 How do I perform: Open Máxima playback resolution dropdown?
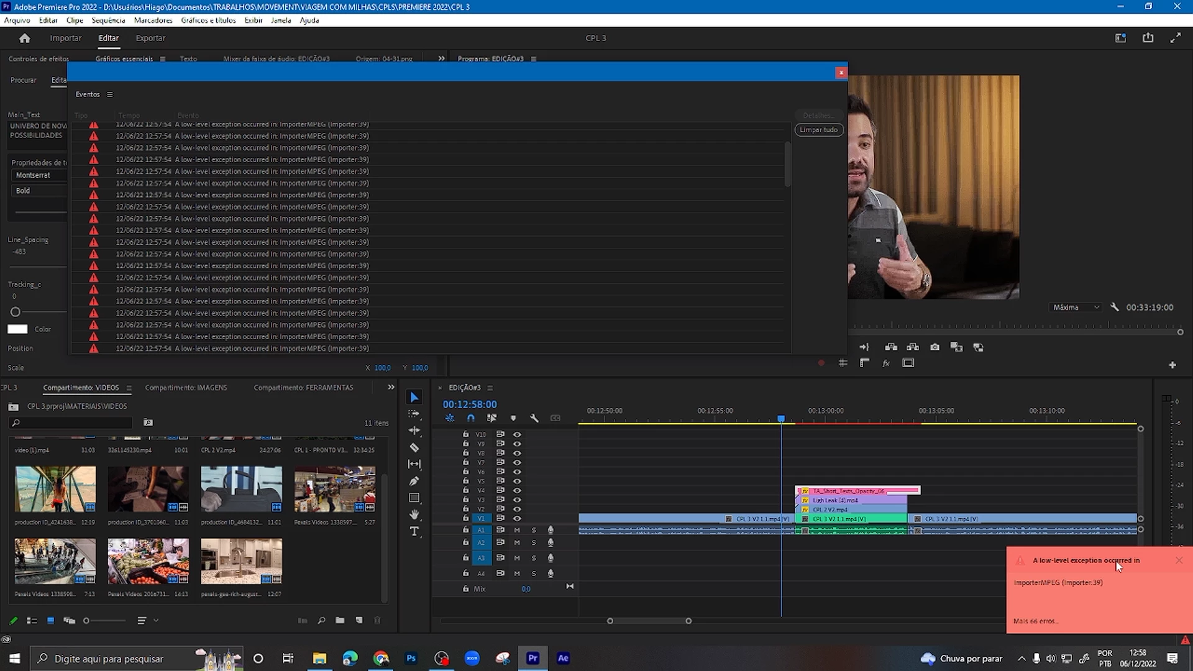1076,307
